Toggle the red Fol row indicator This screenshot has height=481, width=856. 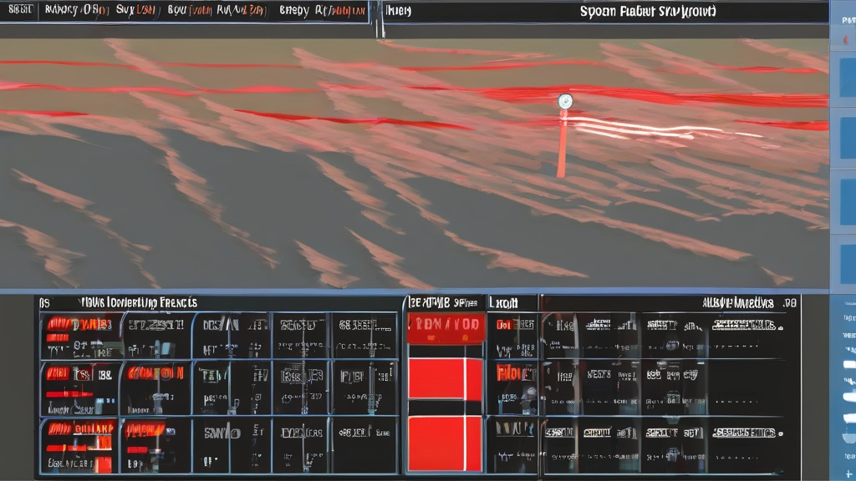tap(504, 323)
